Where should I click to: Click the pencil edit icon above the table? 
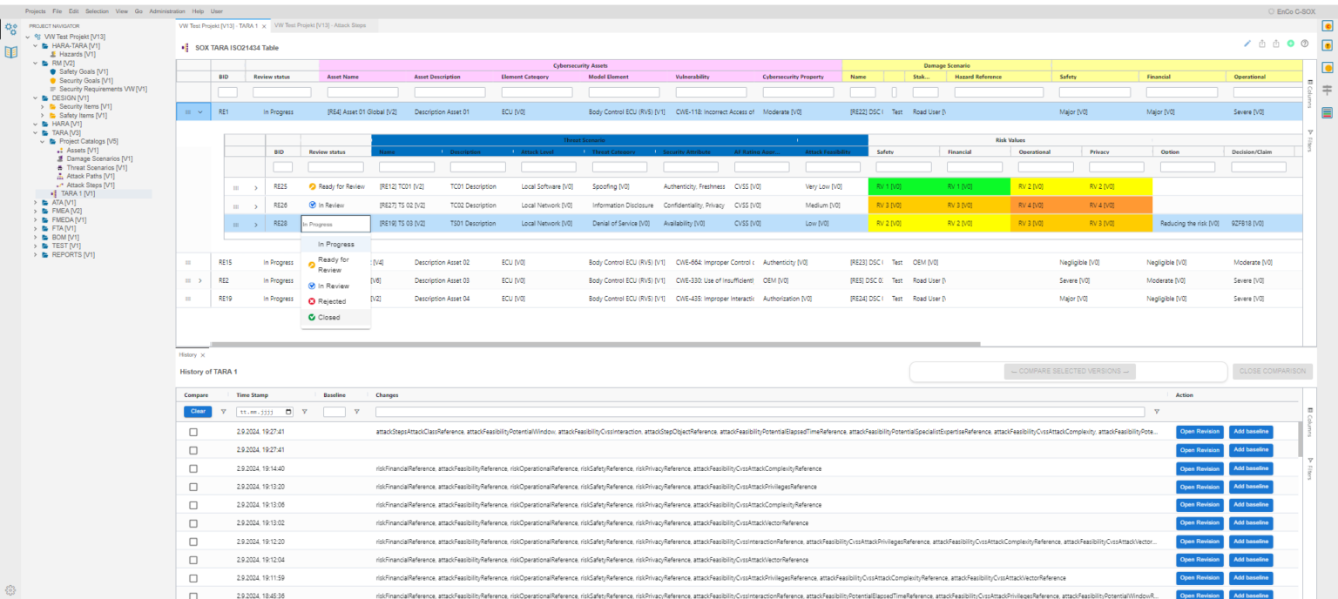coord(1247,44)
